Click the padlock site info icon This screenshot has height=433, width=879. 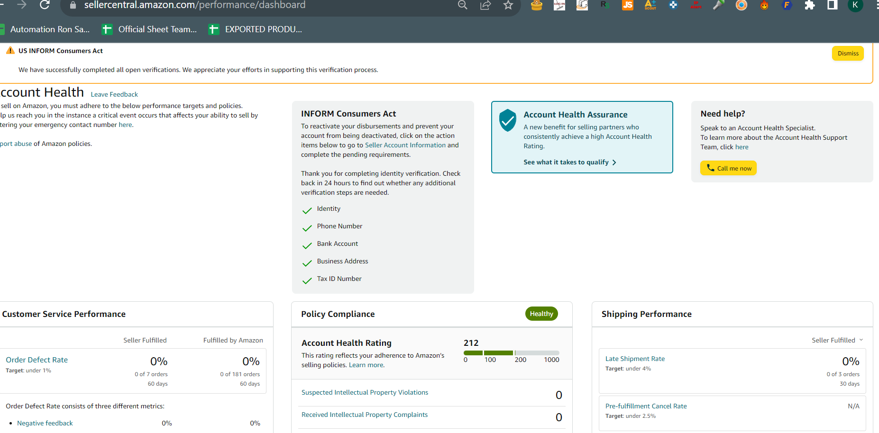[73, 5]
